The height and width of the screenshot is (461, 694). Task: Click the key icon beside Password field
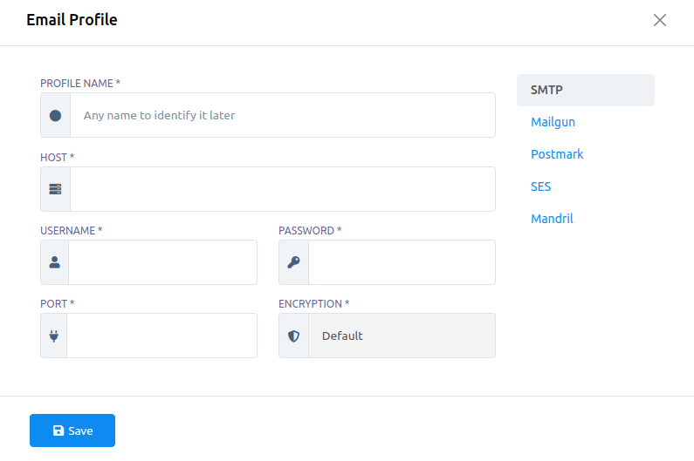[293, 262]
